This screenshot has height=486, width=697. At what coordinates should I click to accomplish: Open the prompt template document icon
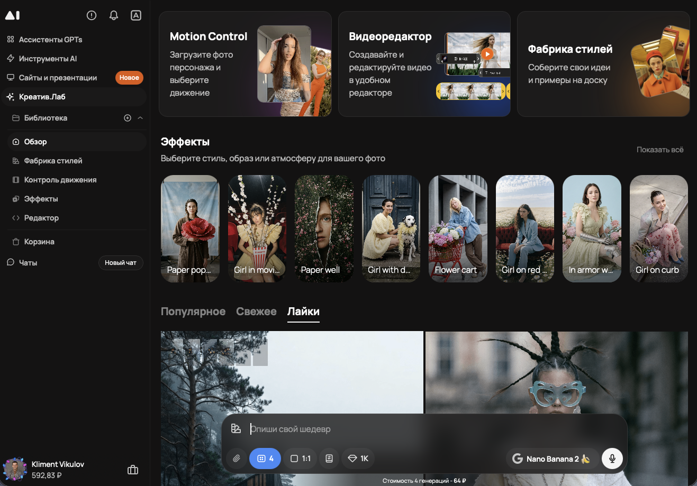329,459
